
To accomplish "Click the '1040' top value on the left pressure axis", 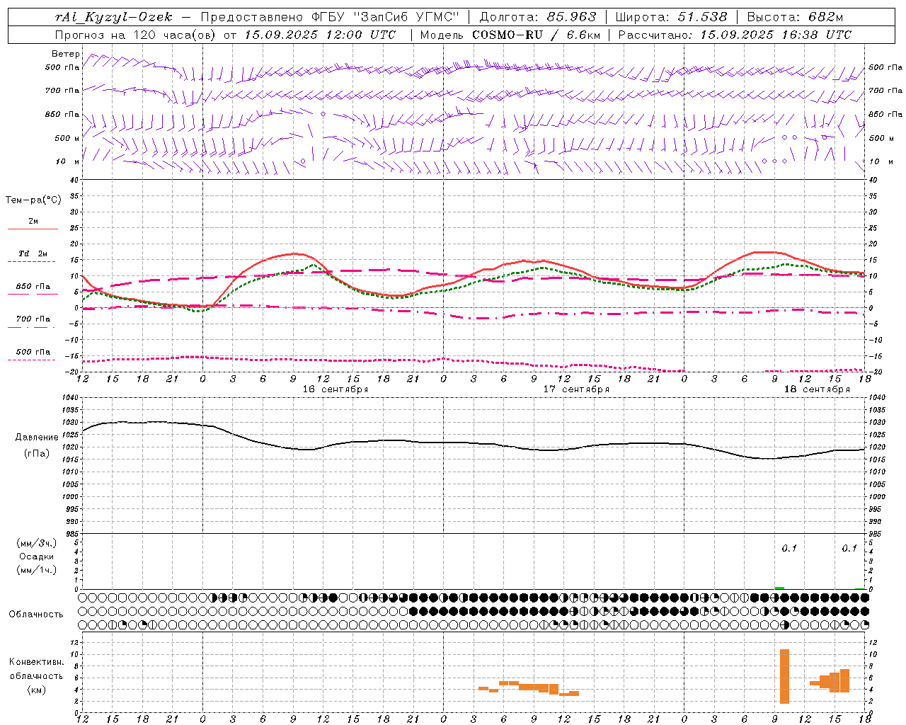I will (x=69, y=398).
